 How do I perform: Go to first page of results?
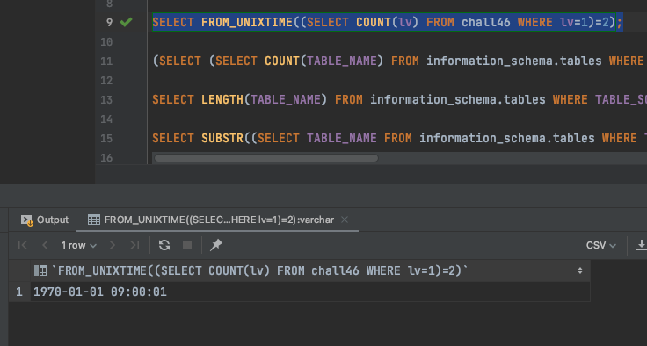(23, 245)
